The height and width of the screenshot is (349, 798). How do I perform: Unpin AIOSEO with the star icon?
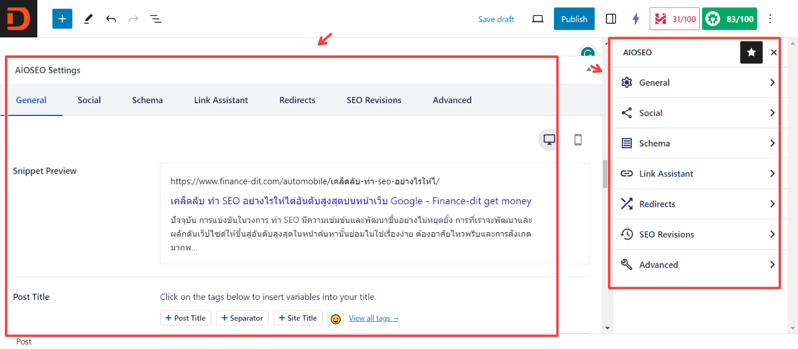pyautogui.click(x=751, y=52)
